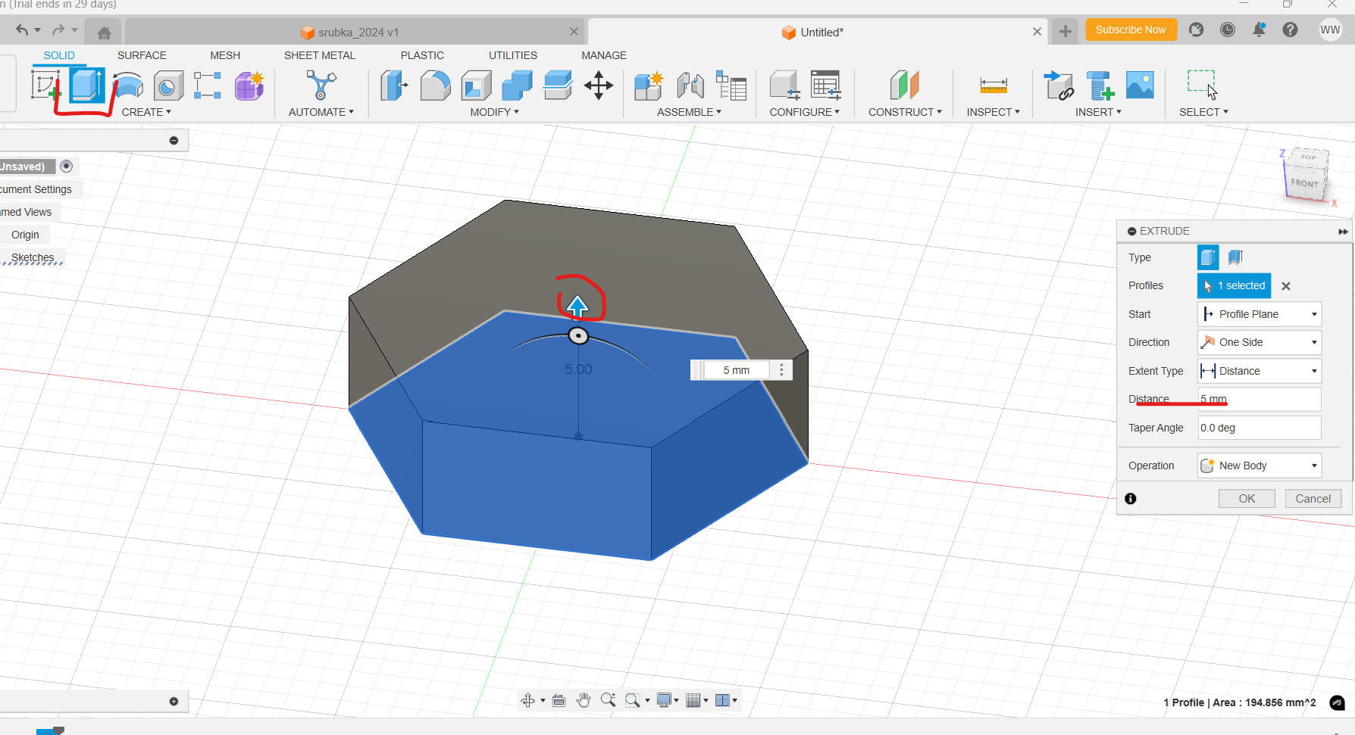
Task: Select the Joint tool icon
Action: pyautogui.click(x=690, y=86)
